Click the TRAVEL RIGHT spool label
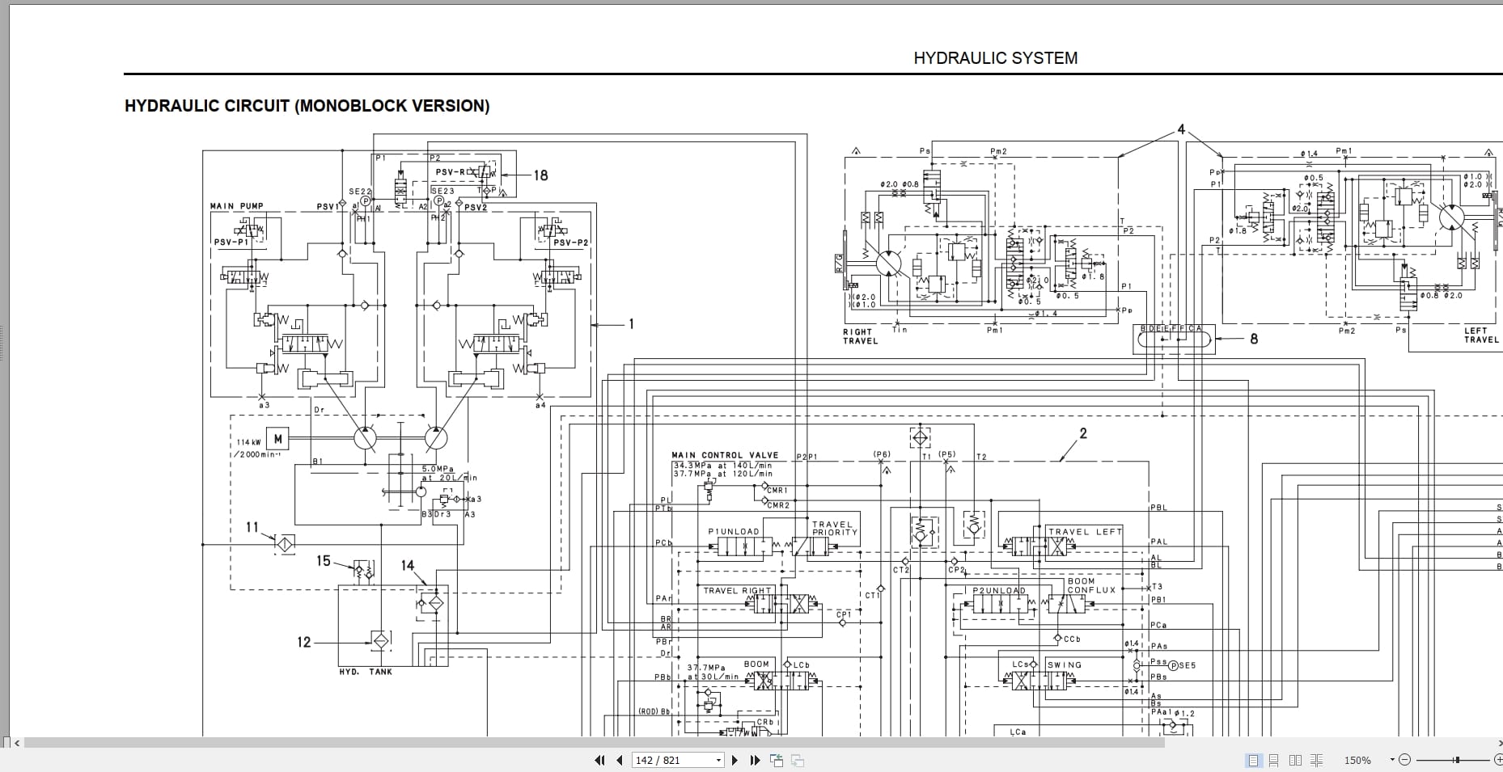Image resolution: width=1503 pixels, height=772 pixels. tap(737, 591)
